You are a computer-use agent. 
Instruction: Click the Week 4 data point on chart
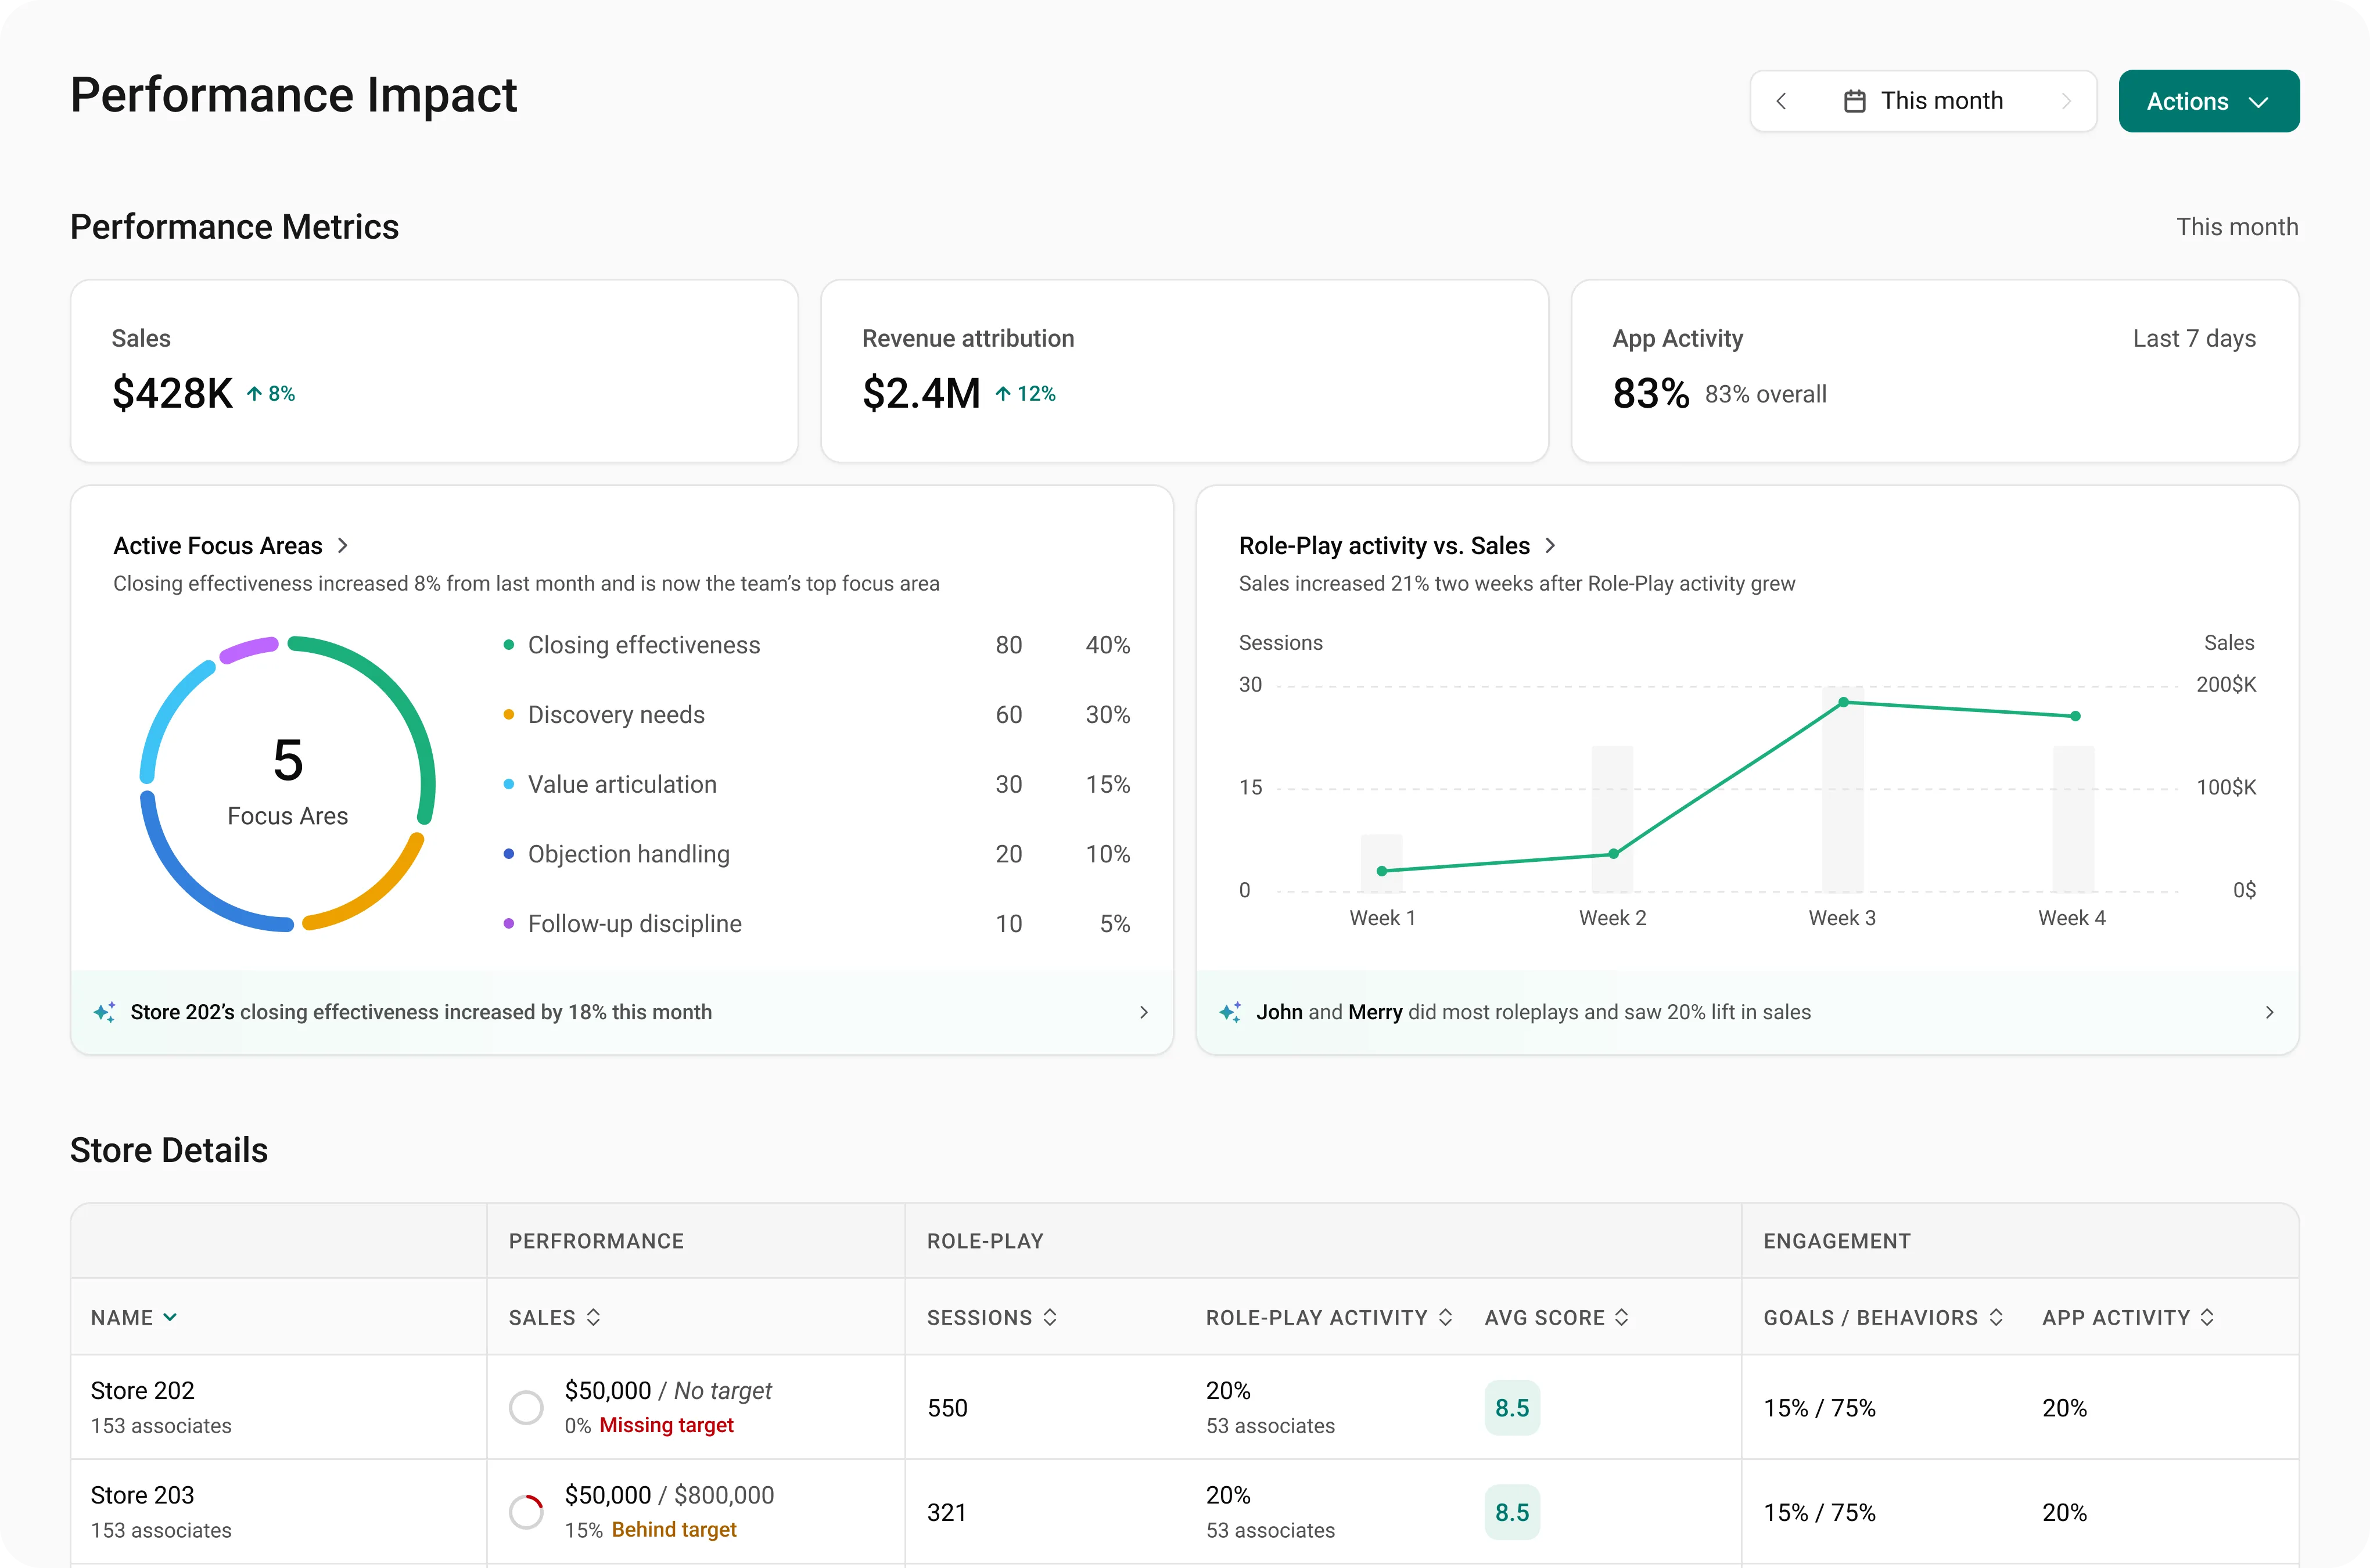pos(2075,716)
